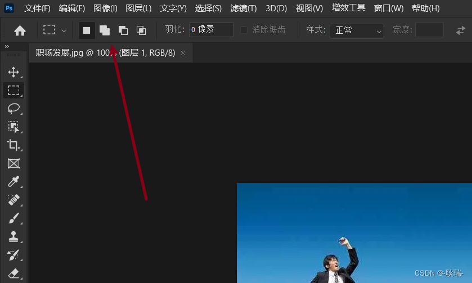Viewport: 472px width, 283px height.
Task: Select Intersect with selection mode button
Action: click(x=141, y=30)
